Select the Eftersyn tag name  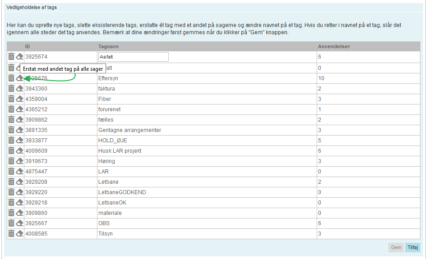click(108, 78)
